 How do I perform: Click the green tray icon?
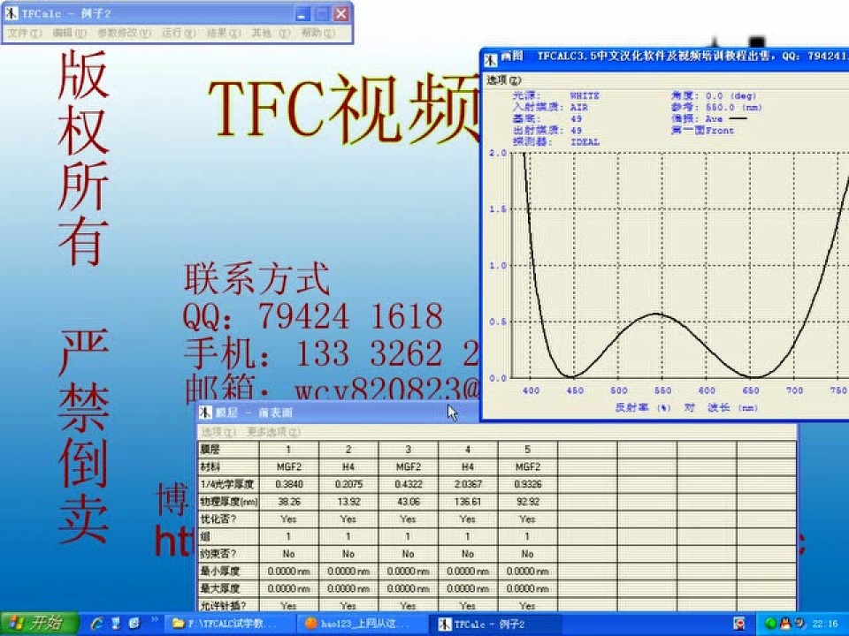(771, 625)
